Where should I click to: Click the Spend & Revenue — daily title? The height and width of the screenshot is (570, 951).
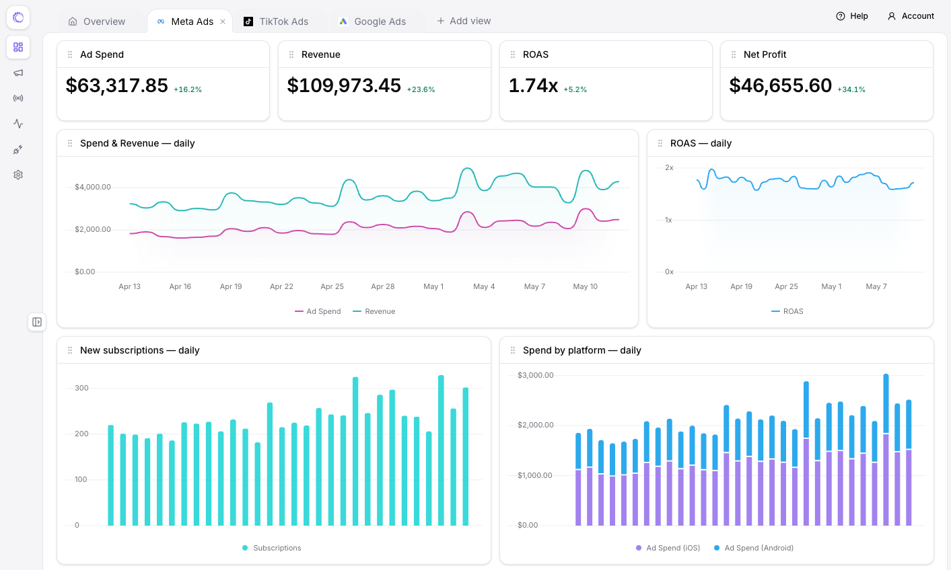[137, 143]
